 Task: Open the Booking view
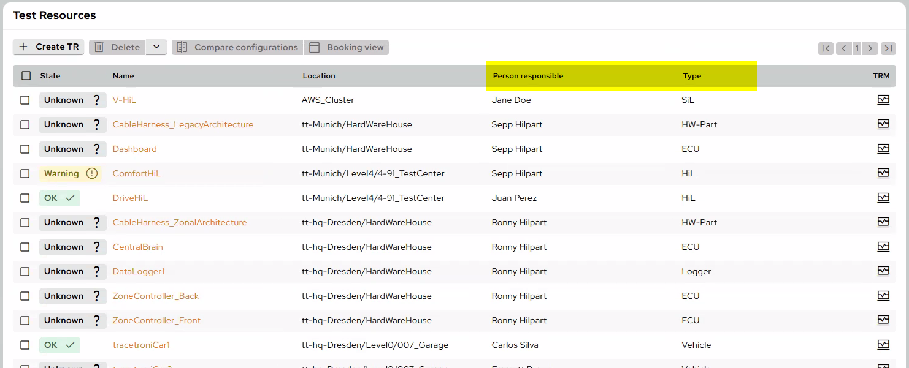tap(347, 47)
